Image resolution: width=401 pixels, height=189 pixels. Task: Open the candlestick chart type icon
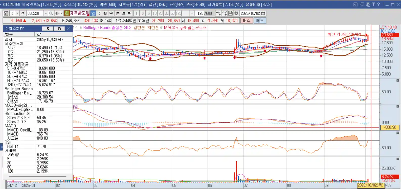tap(218, 13)
